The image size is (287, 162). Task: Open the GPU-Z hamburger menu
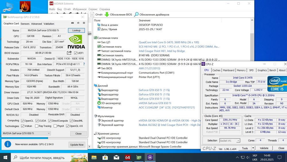(84, 23)
